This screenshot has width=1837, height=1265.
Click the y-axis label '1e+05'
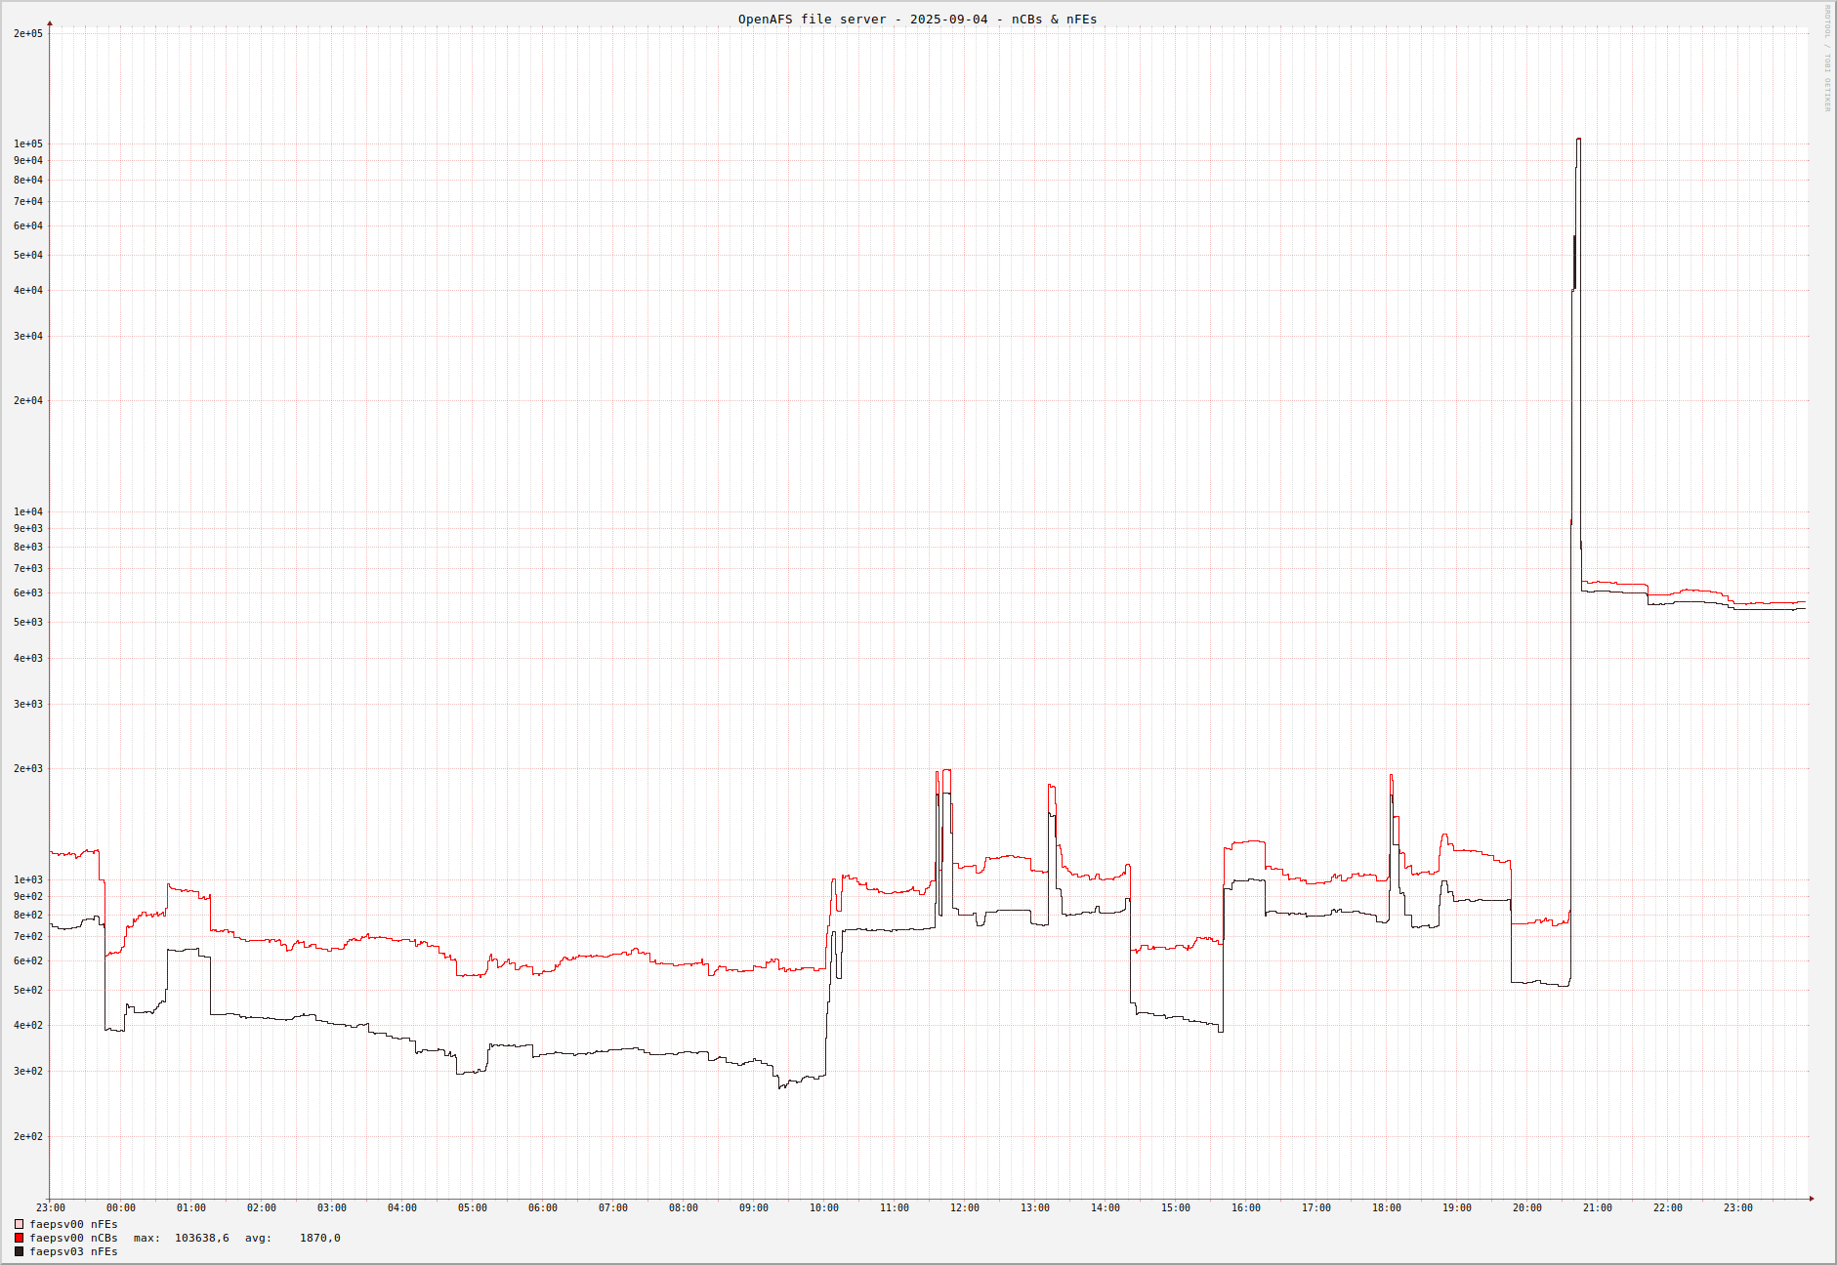pyautogui.click(x=28, y=143)
